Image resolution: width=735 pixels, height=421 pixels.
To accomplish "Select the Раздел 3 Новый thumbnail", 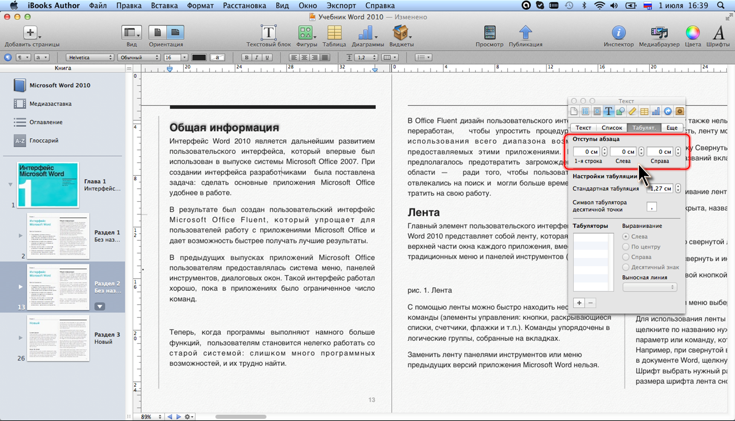I will point(58,338).
